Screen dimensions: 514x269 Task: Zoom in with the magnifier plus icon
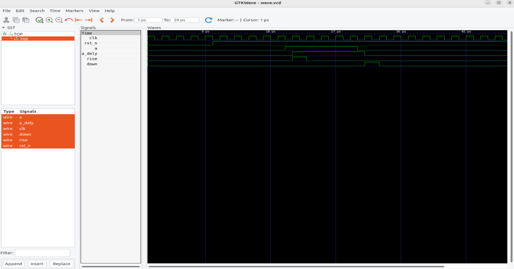click(49, 20)
